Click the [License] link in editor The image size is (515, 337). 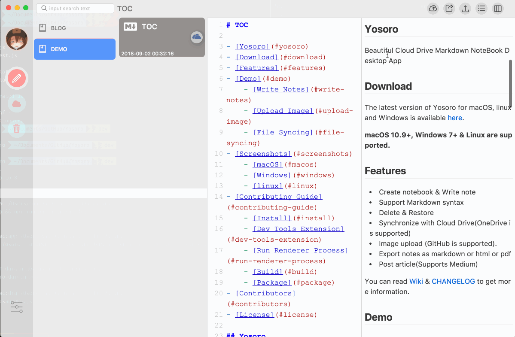[x=255, y=315]
